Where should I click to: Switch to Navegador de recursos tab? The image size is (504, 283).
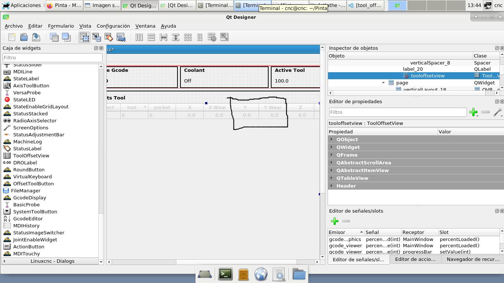point(473,259)
